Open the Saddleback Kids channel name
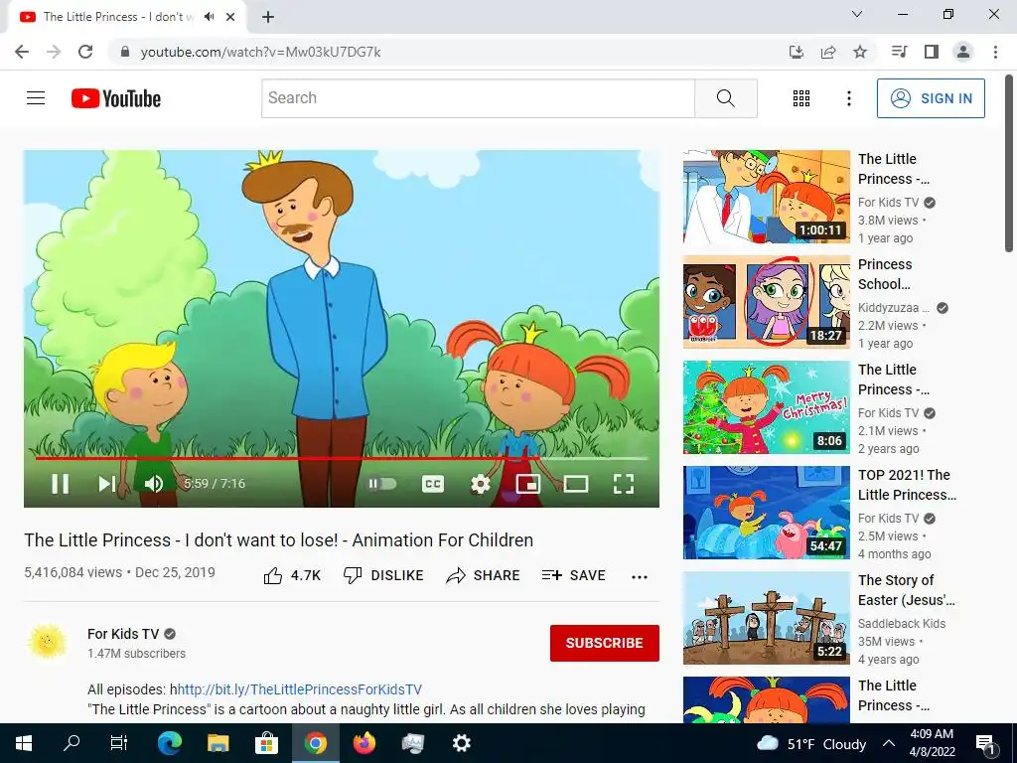 [x=902, y=624]
